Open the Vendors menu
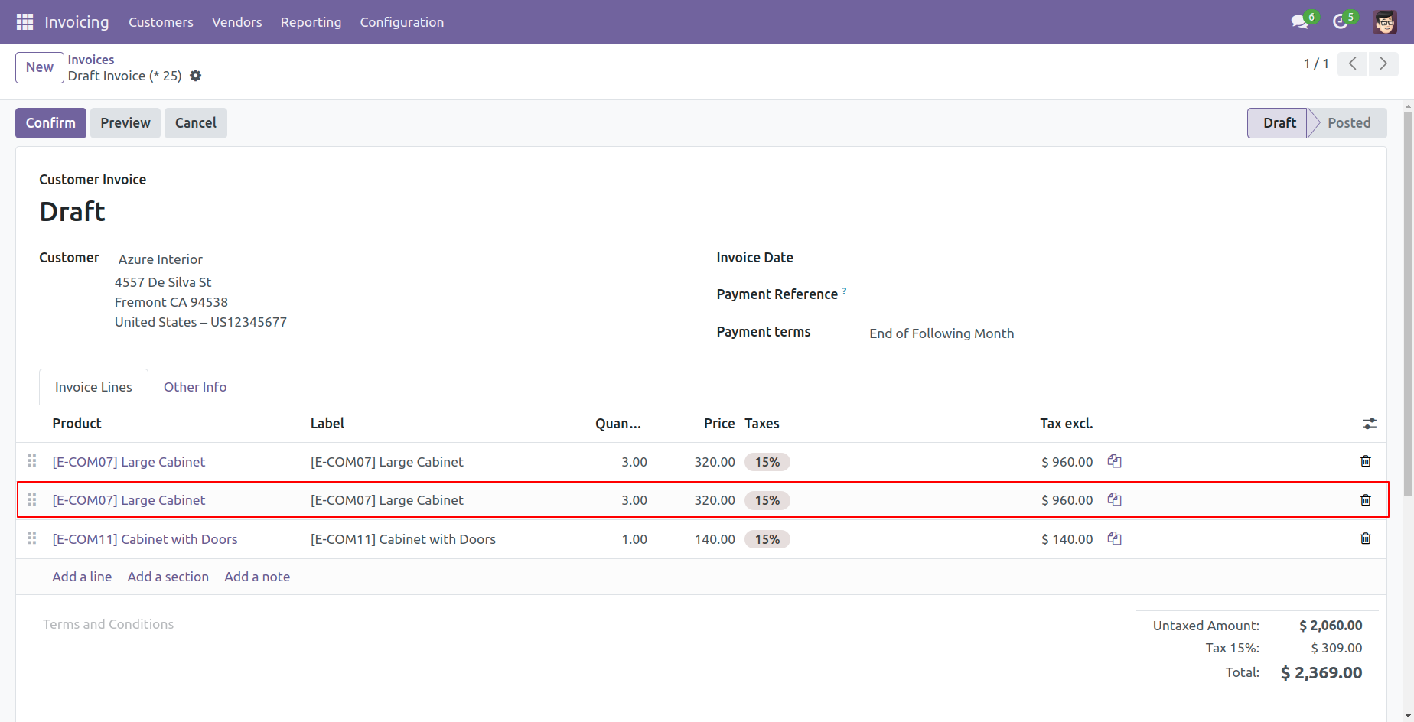Viewport: 1414px width, 722px height. pyautogui.click(x=237, y=22)
